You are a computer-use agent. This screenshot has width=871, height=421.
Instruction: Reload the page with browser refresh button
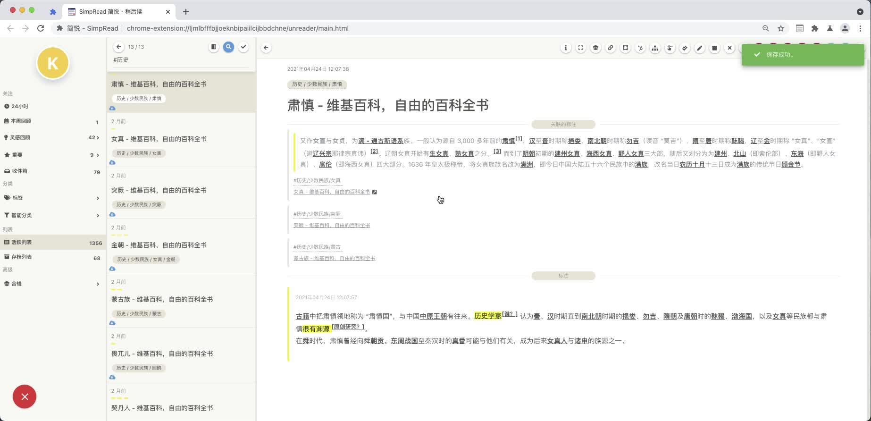pyautogui.click(x=41, y=28)
